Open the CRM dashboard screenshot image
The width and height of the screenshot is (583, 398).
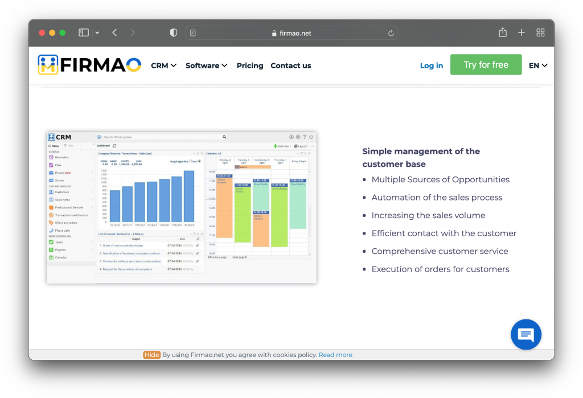[182, 208]
